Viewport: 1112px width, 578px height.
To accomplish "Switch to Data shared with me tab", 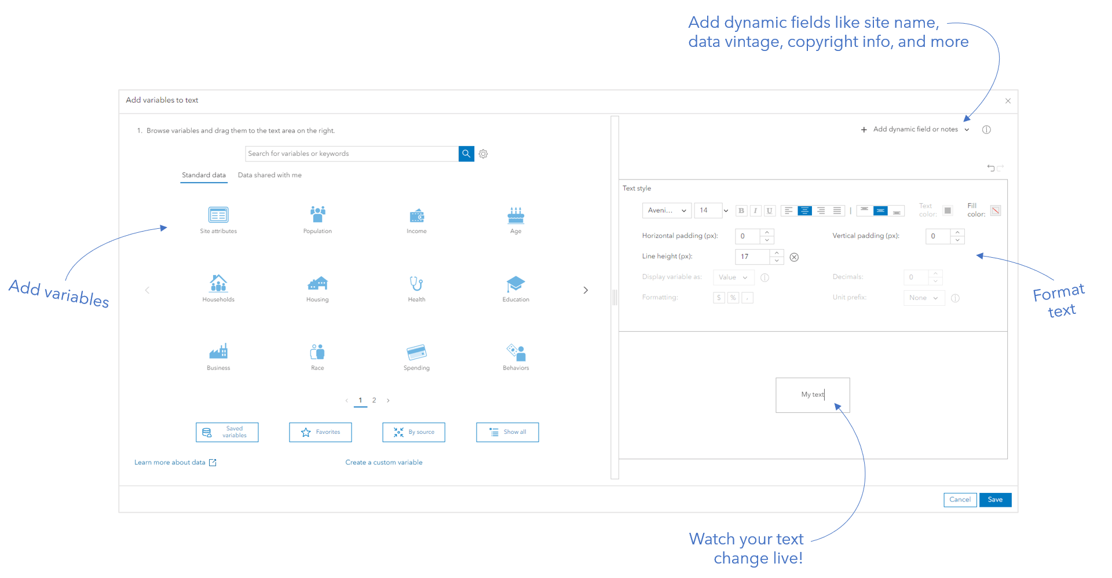I will 269,175.
